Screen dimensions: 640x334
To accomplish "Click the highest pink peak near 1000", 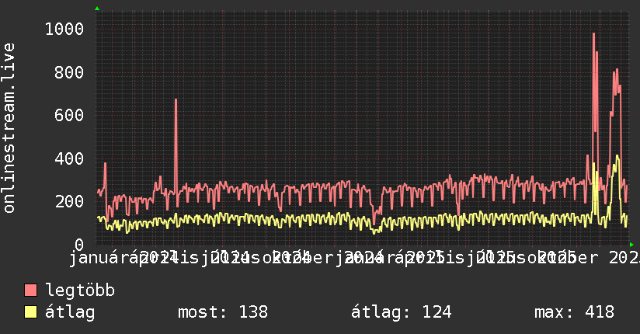I will click(593, 34).
